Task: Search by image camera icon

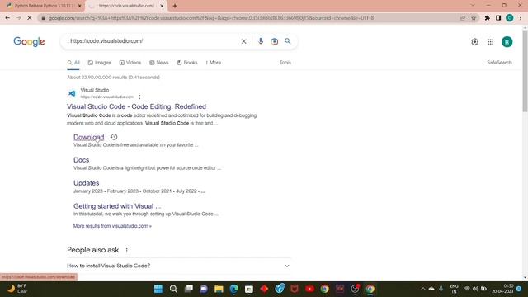Action: [274, 41]
